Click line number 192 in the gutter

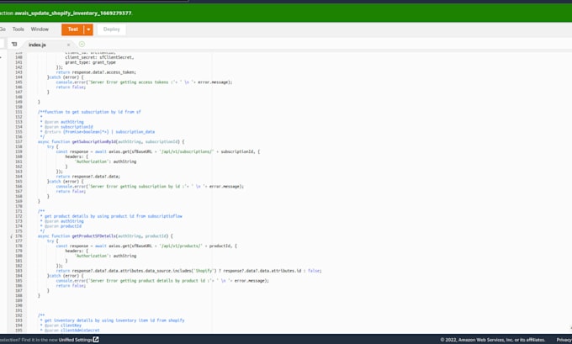coord(19,315)
